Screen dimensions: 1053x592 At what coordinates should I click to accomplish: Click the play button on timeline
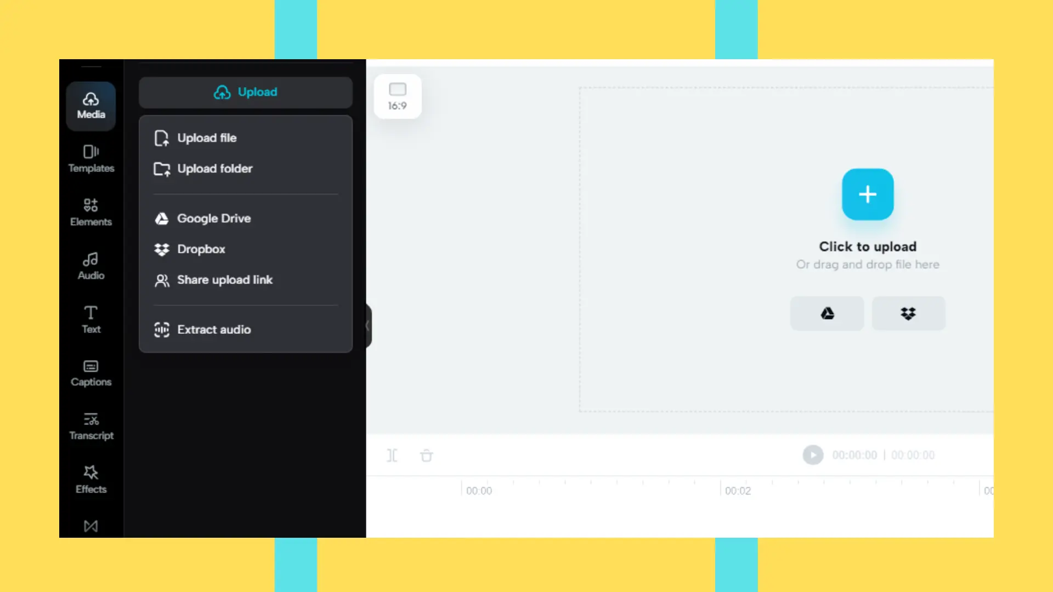813,454
